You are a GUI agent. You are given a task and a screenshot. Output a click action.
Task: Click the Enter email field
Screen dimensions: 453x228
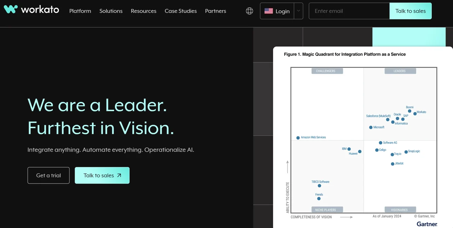pos(349,11)
